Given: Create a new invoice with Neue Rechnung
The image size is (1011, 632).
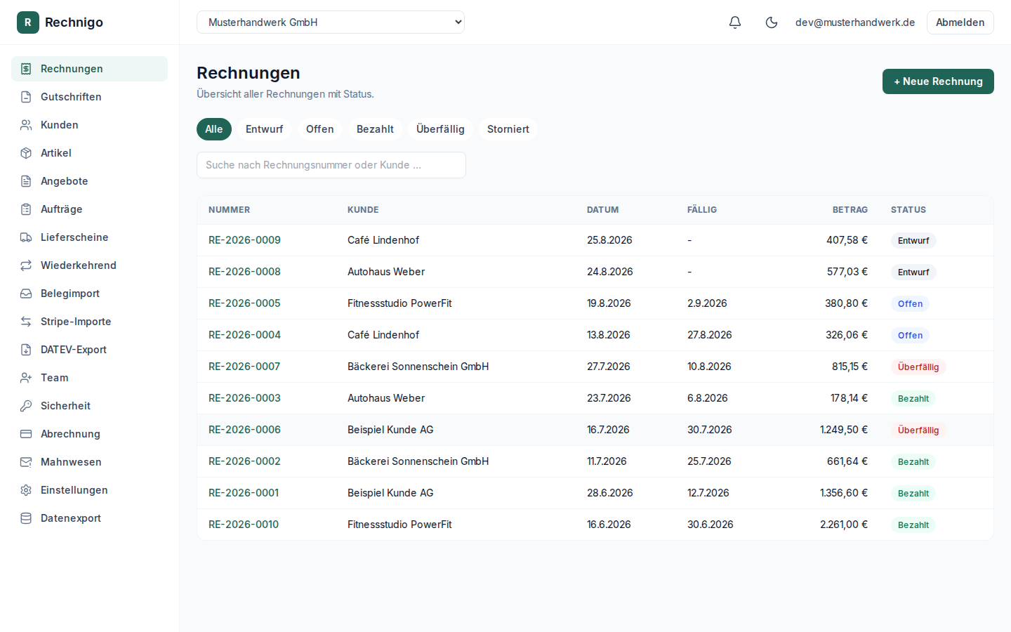Looking at the screenshot, I should pyautogui.click(x=938, y=81).
